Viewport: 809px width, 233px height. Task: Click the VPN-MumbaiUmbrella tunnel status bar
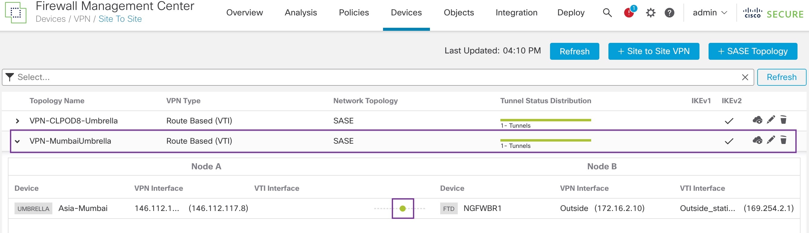[x=545, y=140]
